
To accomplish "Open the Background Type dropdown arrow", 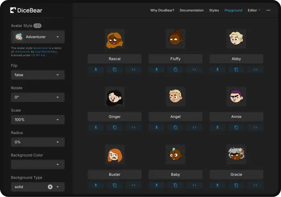I will (x=58, y=187).
